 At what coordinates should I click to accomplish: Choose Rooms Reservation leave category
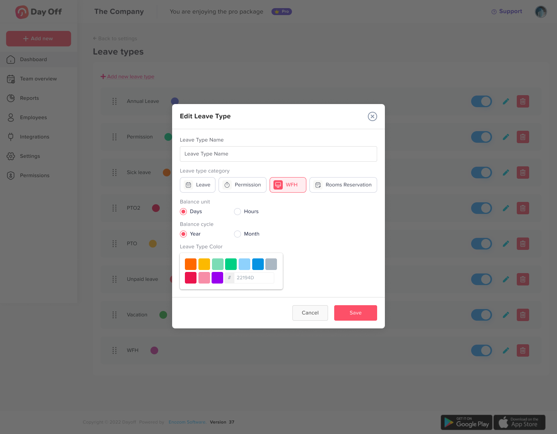click(343, 185)
